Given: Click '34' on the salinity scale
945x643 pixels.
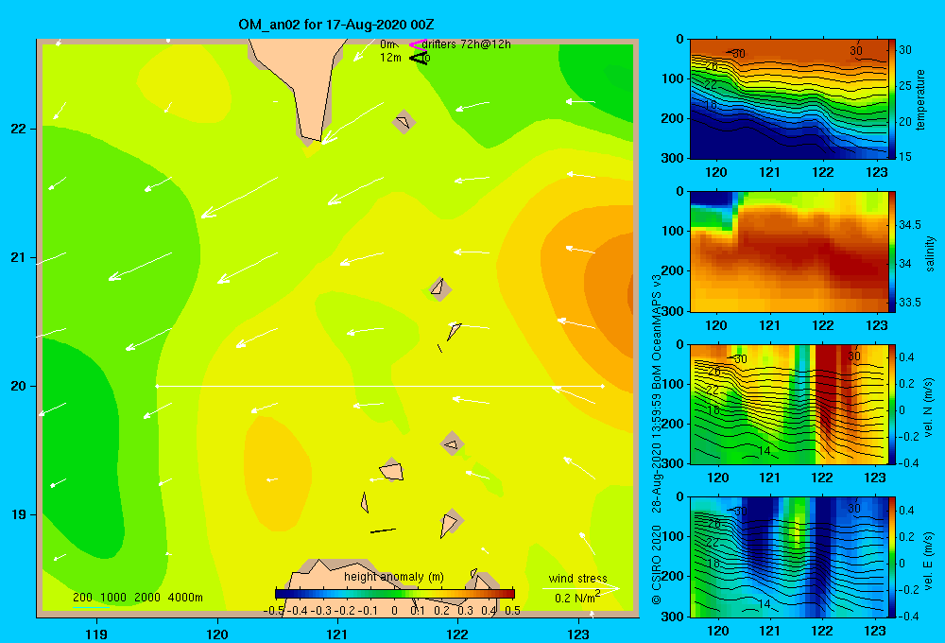Looking at the screenshot, I should (904, 264).
